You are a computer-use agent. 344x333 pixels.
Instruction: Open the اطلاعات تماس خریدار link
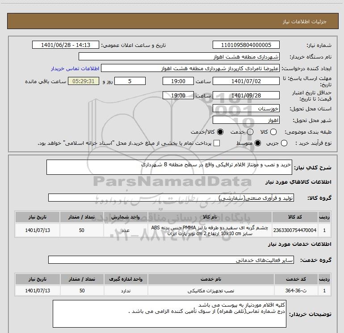[75, 68]
